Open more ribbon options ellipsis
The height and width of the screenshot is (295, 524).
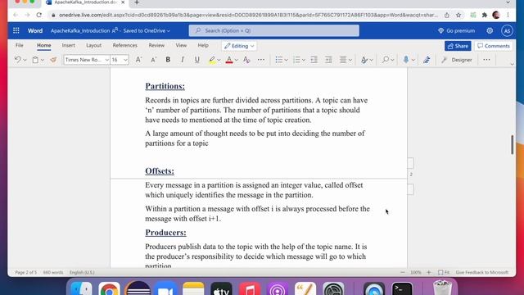click(486, 60)
